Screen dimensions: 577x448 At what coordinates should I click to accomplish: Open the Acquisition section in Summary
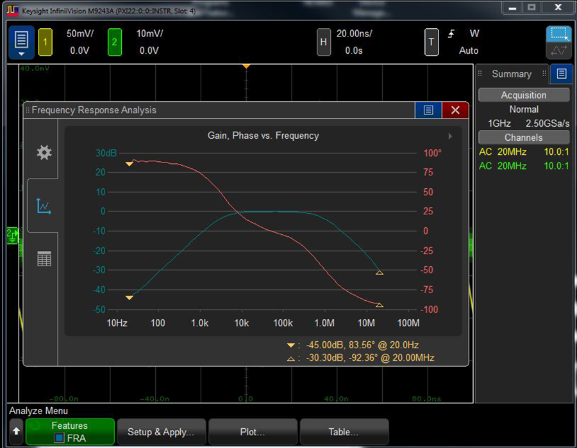point(523,95)
